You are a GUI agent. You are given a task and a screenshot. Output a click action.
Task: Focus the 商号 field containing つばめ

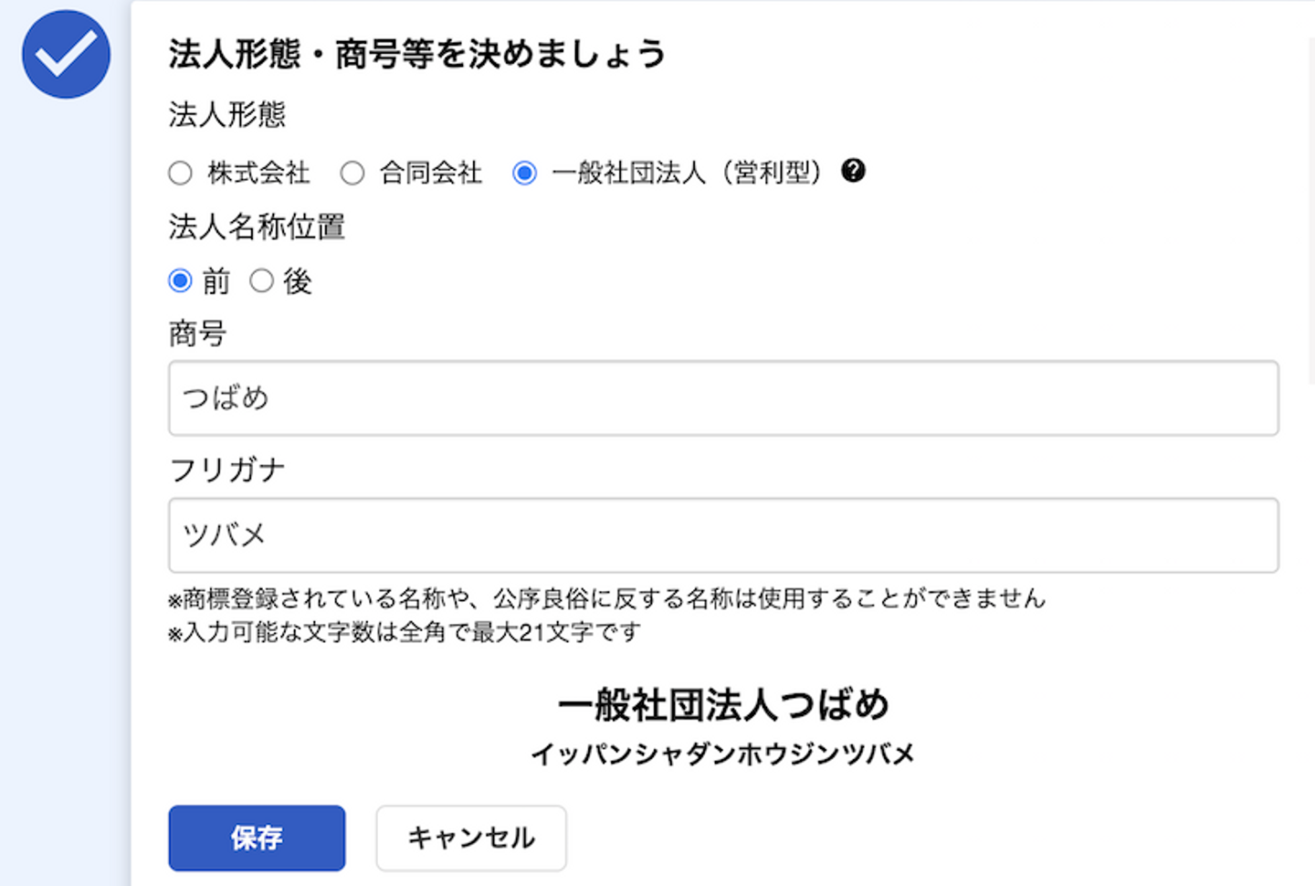tap(722, 398)
